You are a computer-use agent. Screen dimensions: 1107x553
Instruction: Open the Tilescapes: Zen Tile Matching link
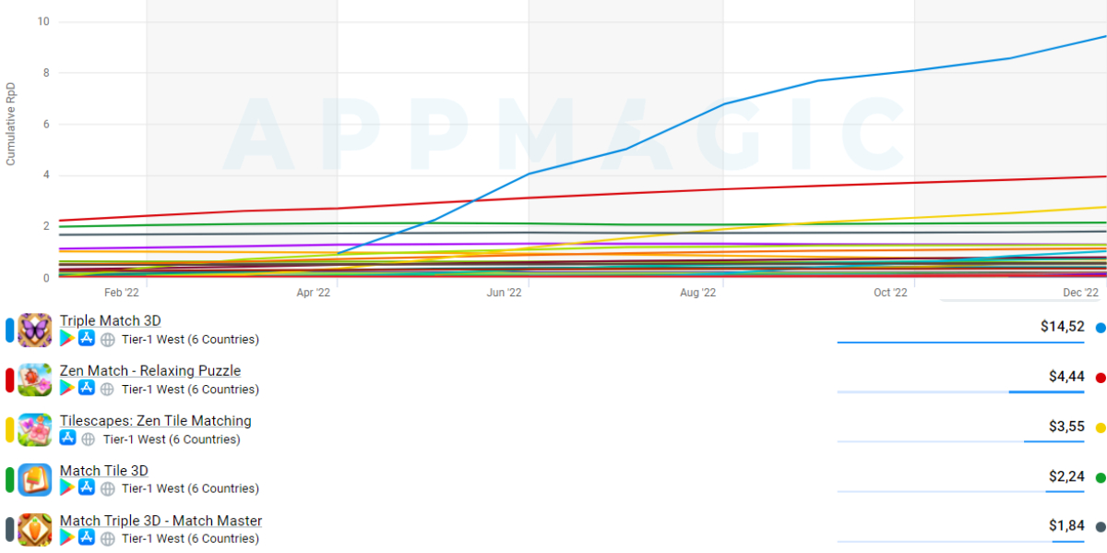click(155, 420)
